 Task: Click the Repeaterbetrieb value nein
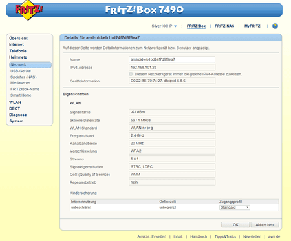(x=172, y=182)
